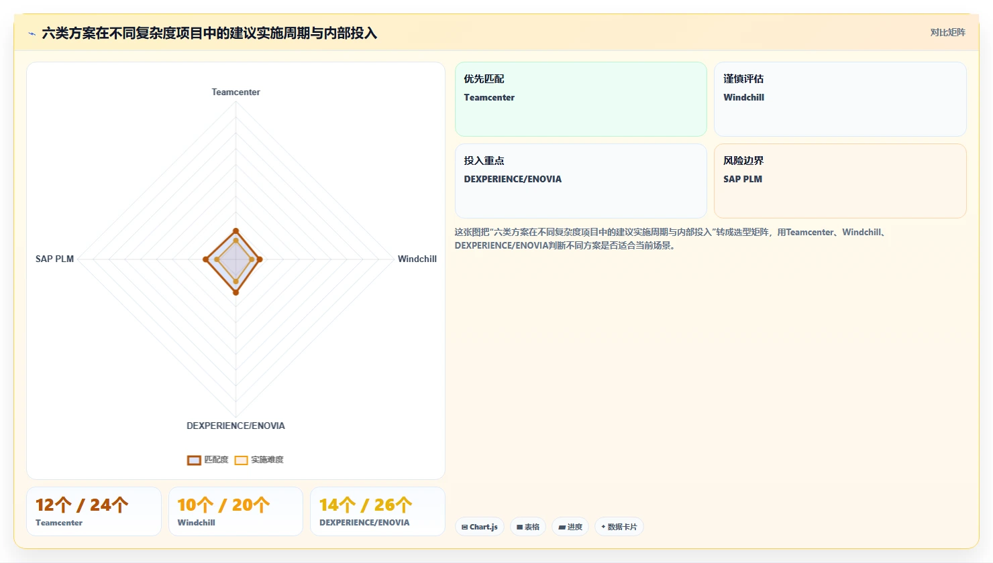Image resolution: width=993 pixels, height=563 pixels.
Task: Click the 12个 / 24个 Teamcenter stat card
Action: click(94, 511)
